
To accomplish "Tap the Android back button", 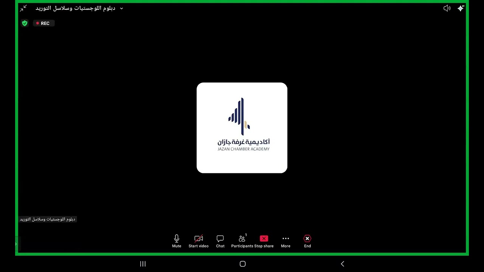I will (343, 264).
